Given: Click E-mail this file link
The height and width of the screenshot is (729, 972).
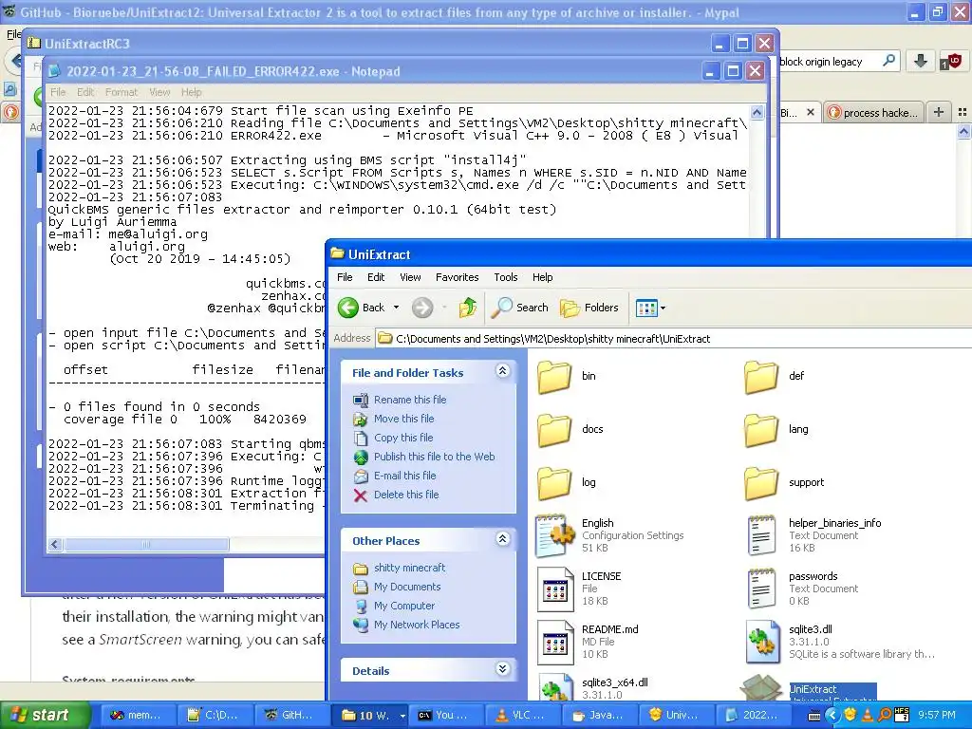Looking at the screenshot, I should pos(404,476).
